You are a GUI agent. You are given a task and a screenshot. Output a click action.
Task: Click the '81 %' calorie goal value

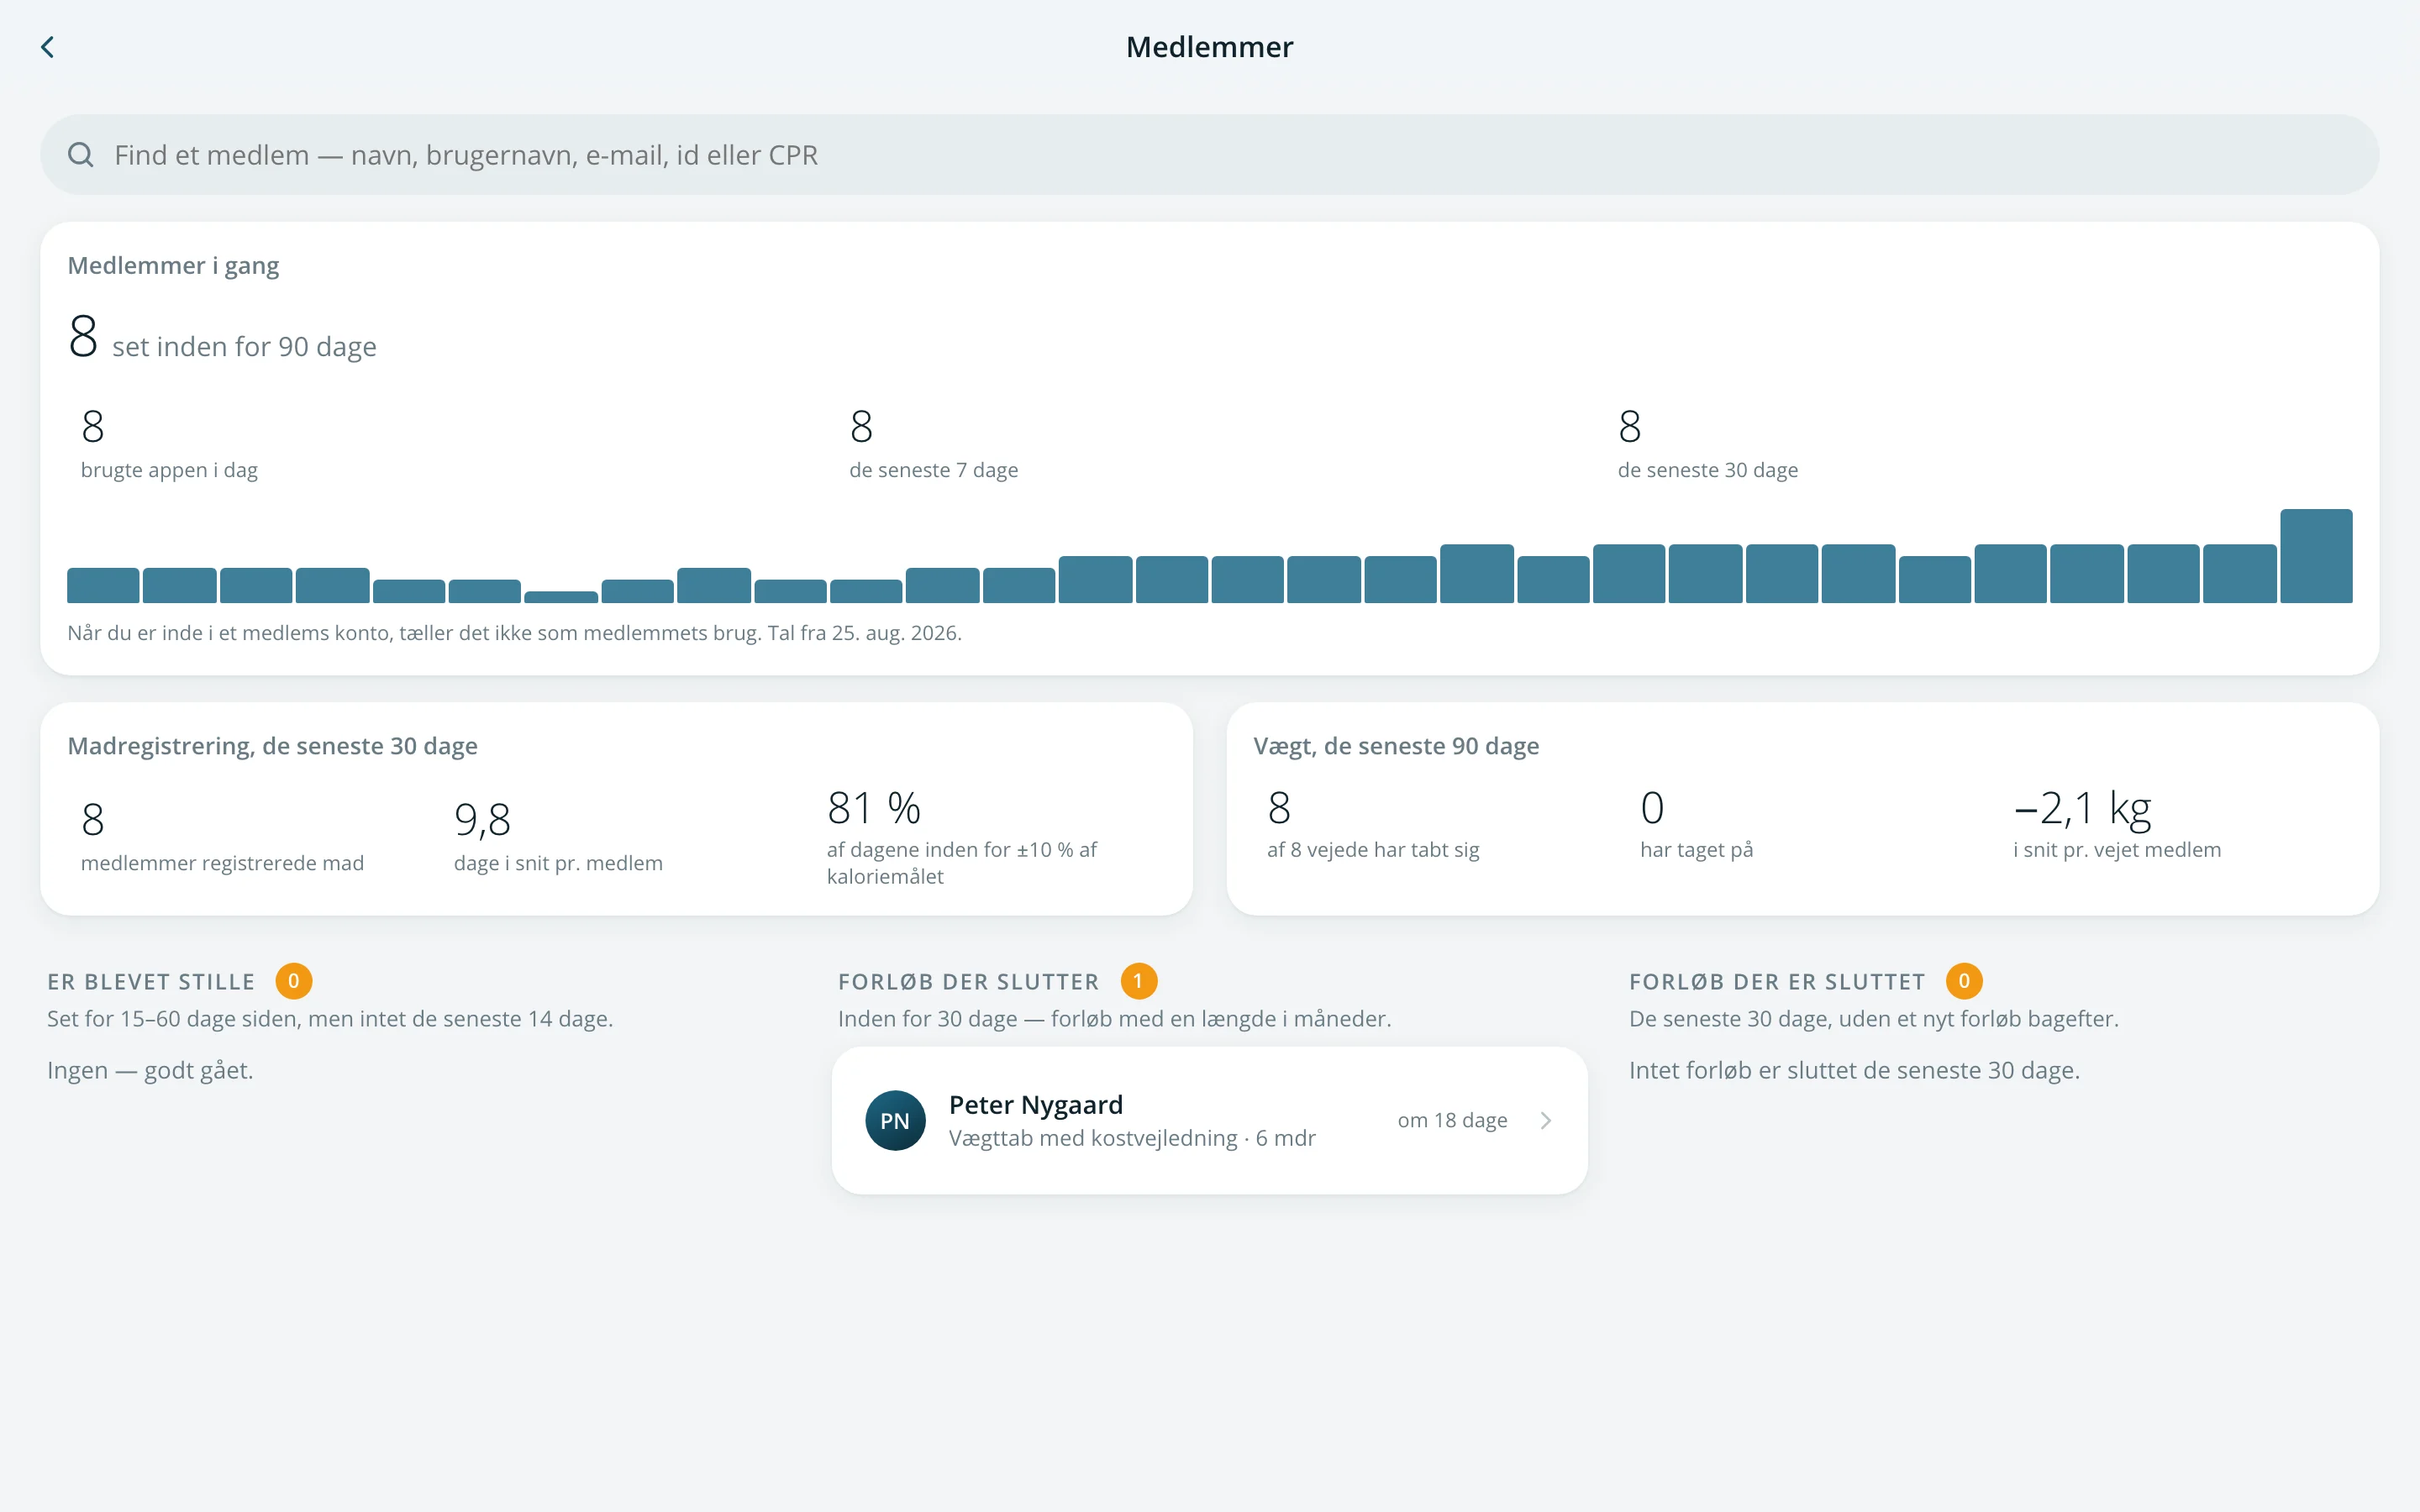pyautogui.click(x=874, y=808)
